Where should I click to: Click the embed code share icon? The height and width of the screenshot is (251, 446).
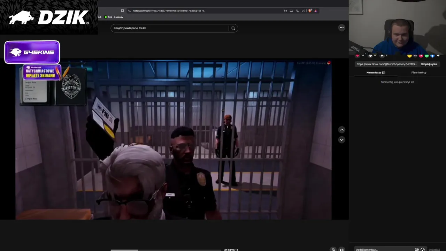tap(415, 55)
